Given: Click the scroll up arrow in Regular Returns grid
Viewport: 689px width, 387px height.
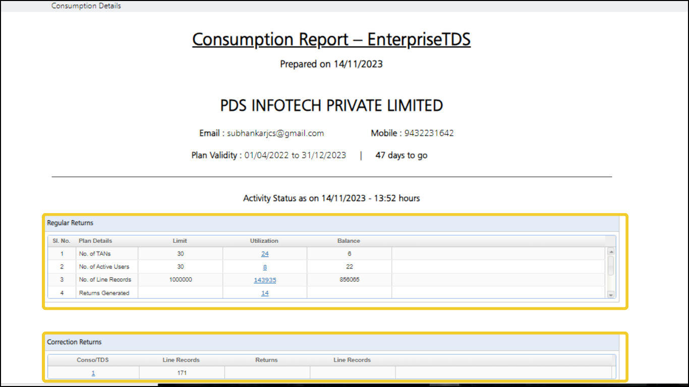Looking at the screenshot, I should pyautogui.click(x=611, y=251).
